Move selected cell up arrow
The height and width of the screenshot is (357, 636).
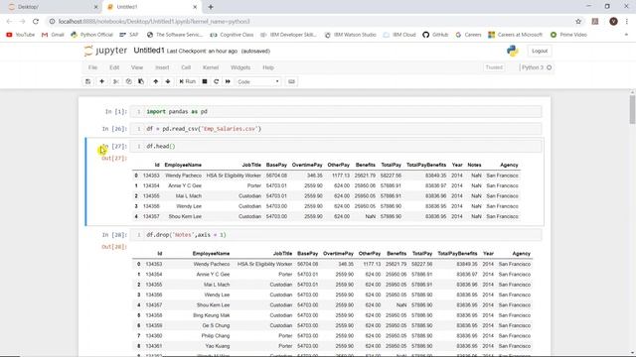[x=155, y=81]
